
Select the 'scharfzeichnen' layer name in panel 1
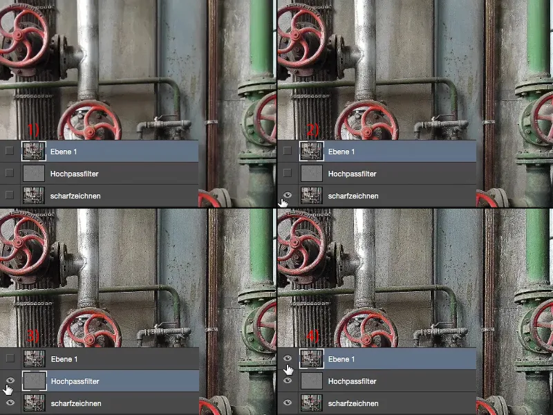click(x=75, y=196)
